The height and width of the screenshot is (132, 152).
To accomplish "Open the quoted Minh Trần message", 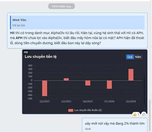I will [x=77, y=22].
